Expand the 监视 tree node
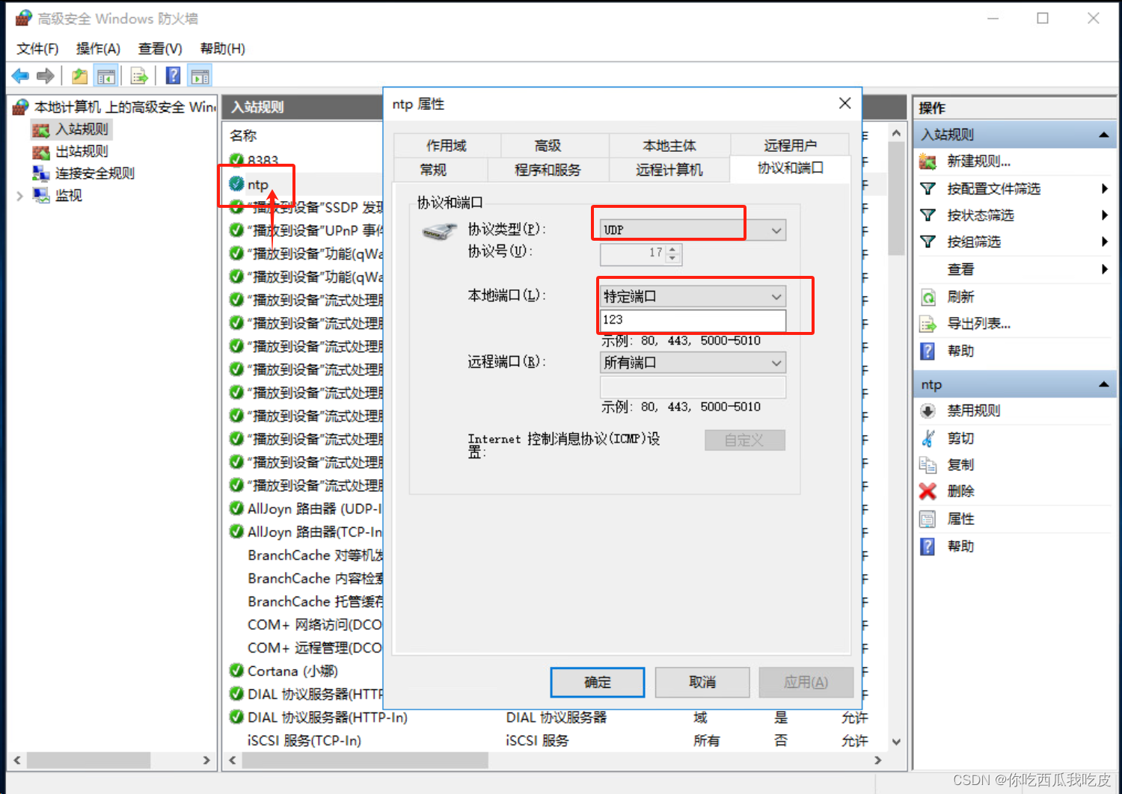Image resolution: width=1122 pixels, height=794 pixels. (x=20, y=195)
